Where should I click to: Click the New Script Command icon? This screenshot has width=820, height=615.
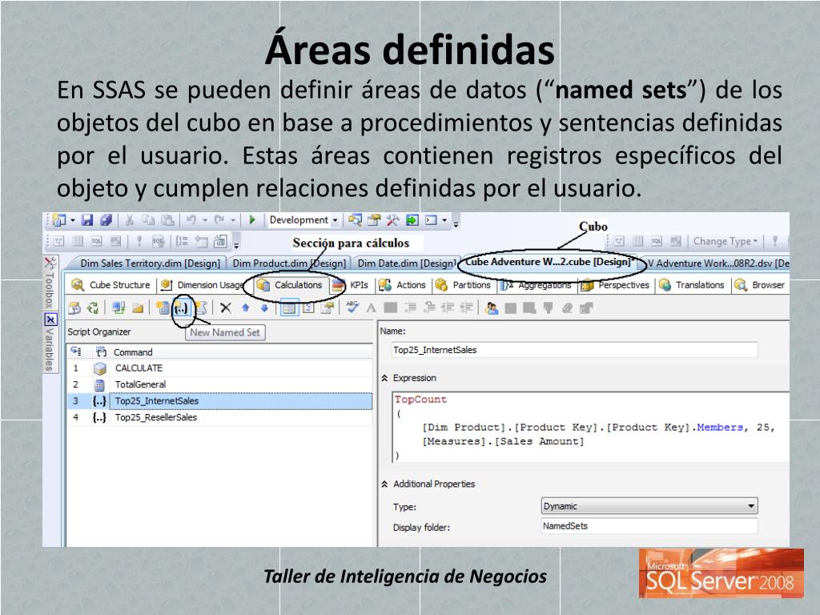[x=201, y=308]
